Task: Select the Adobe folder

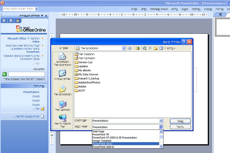Action: pyautogui.click(x=81, y=86)
